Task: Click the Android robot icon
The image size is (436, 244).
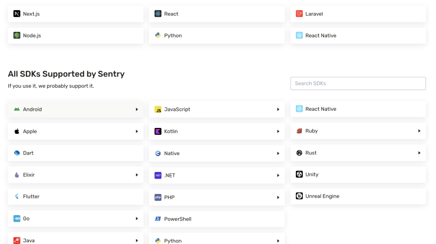Action: pyautogui.click(x=16, y=110)
